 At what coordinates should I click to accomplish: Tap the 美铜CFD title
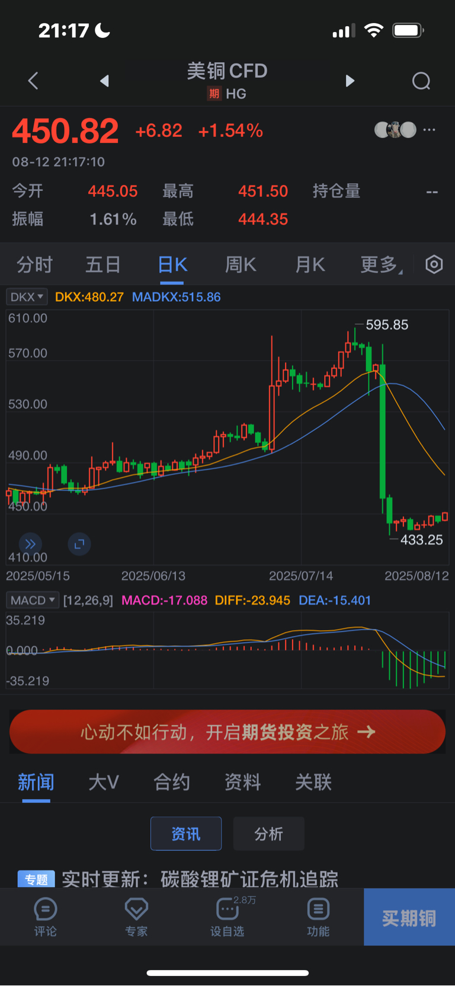(227, 71)
